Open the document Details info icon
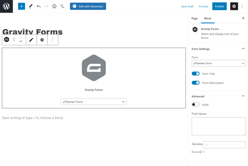 [x=54, y=6]
